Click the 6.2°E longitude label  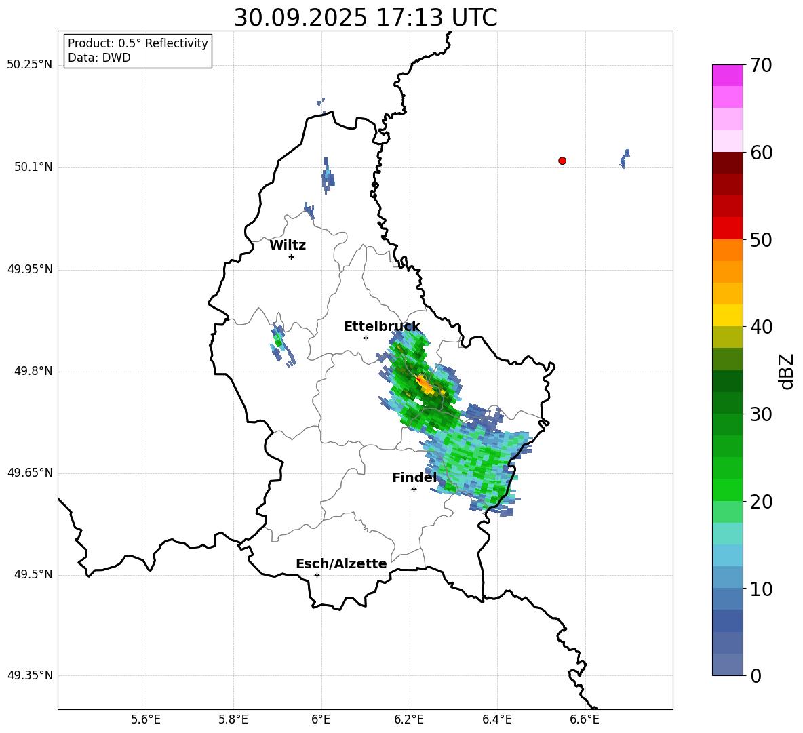(409, 719)
